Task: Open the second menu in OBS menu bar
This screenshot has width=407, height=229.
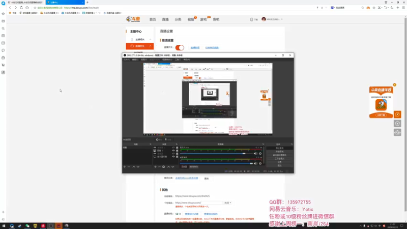Action: coord(135,60)
